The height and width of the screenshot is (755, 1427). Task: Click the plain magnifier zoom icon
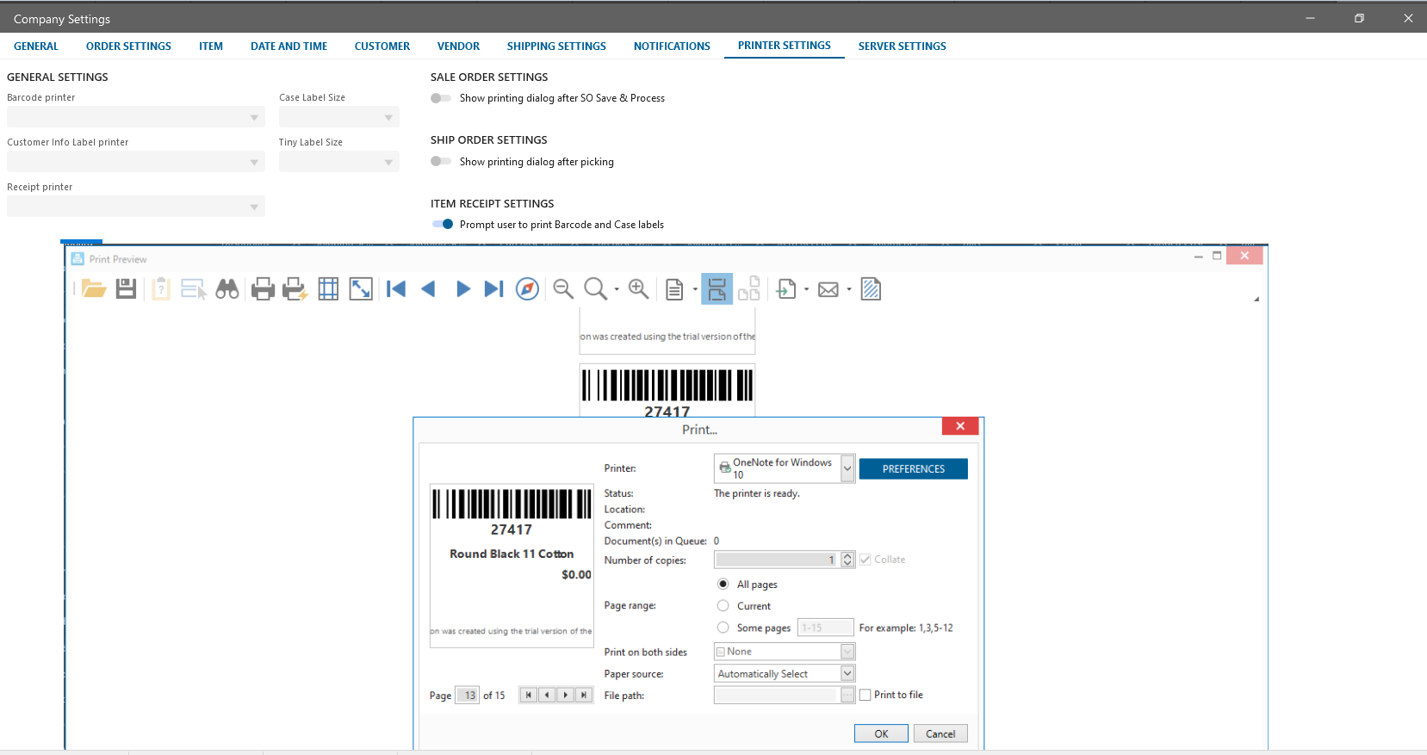click(x=595, y=289)
